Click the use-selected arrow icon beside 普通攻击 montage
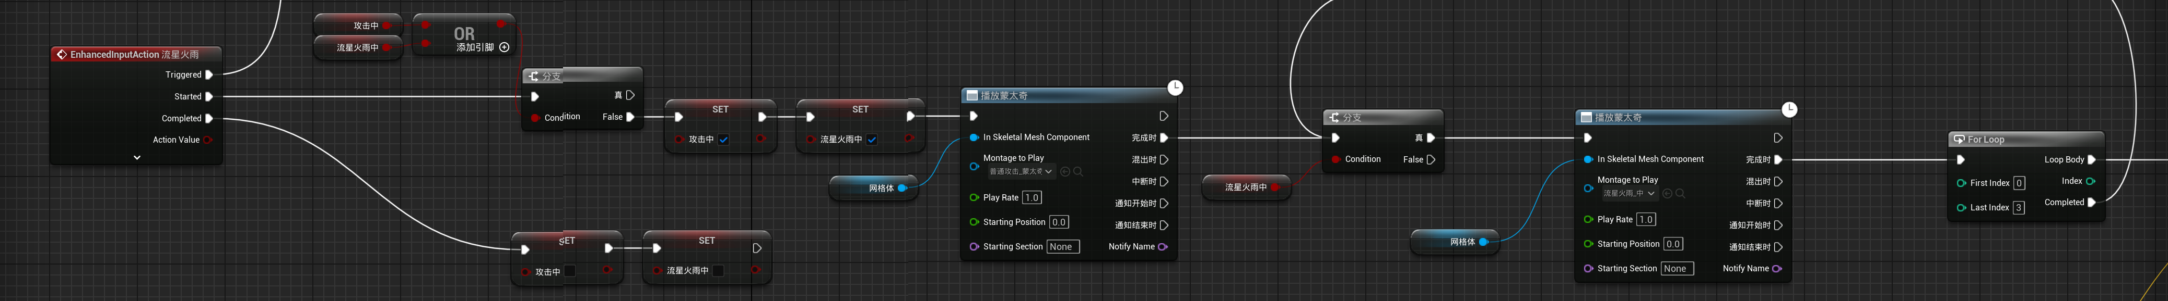2168x301 pixels. click(x=1065, y=172)
